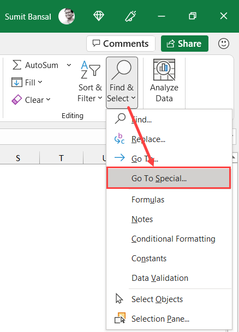The width and height of the screenshot is (239, 332).
Task: Open the coming soon megaphone icon
Action: coord(130,16)
